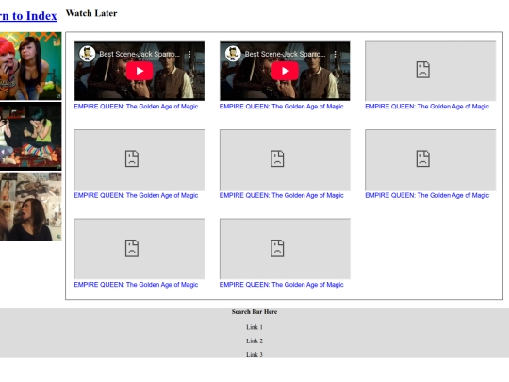This screenshot has width=509, height=382.
Task: Open more options on the first video
Action: (189, 55)
